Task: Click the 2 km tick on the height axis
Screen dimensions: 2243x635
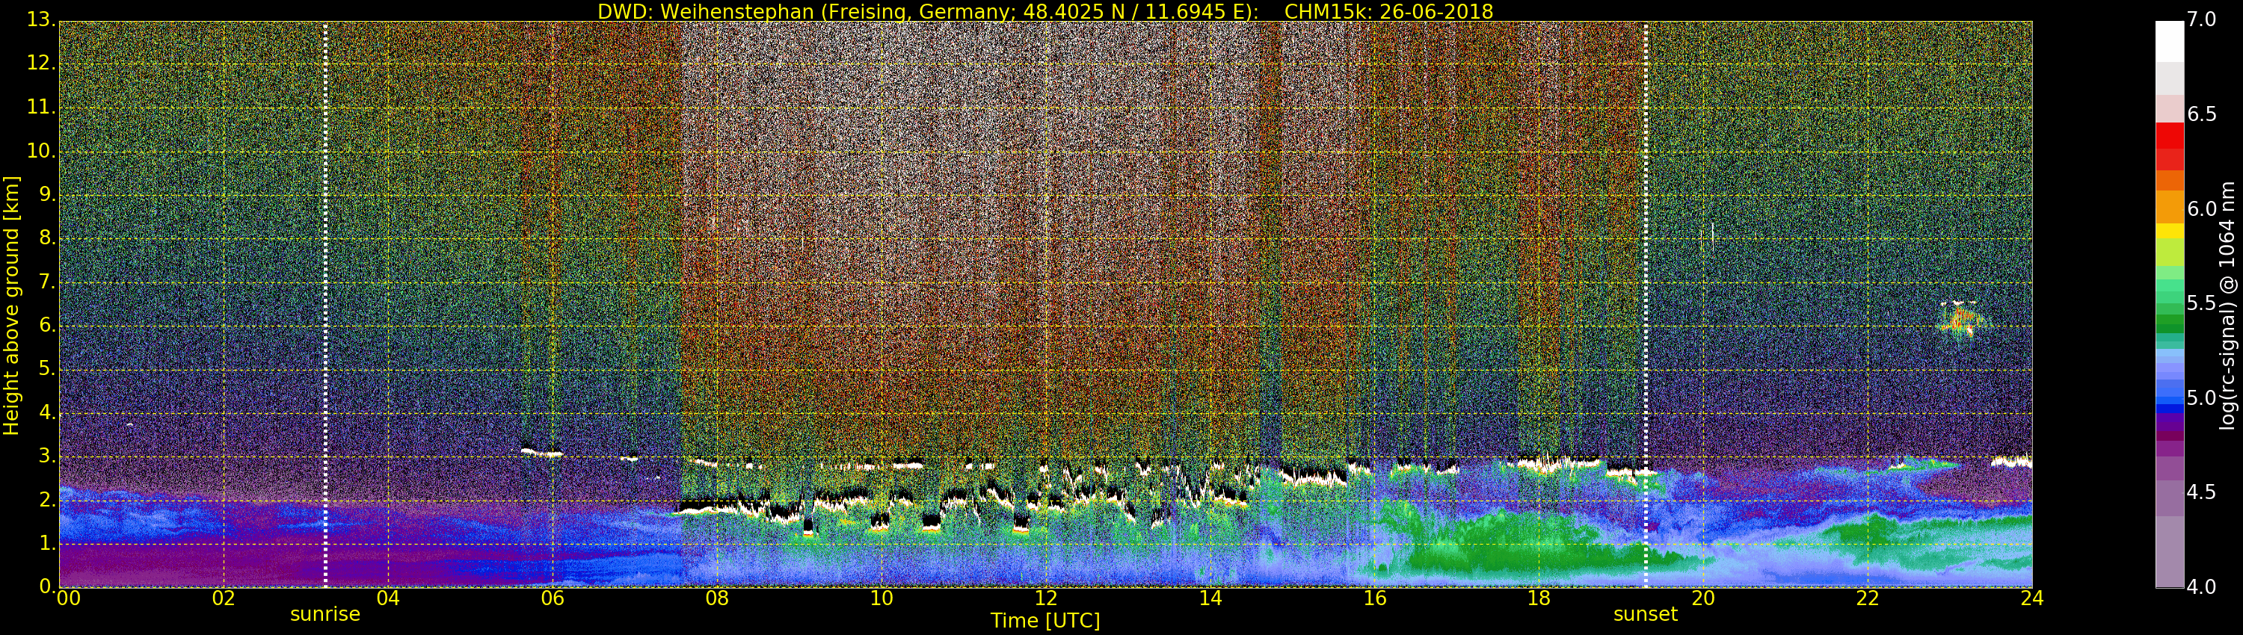Action: pyautogui.click(x=47, y=501)
